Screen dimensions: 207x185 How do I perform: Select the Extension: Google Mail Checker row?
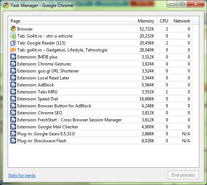tap(100, 127)
